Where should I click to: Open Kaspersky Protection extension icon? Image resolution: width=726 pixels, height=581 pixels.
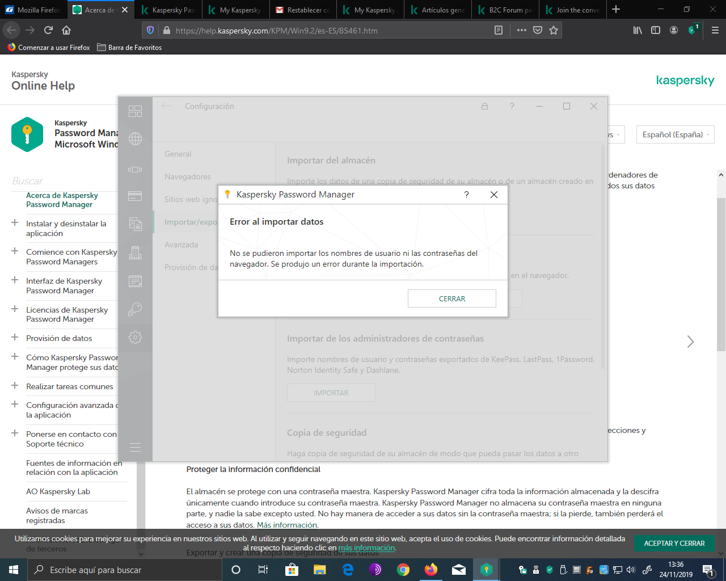(x=693, y=30)
